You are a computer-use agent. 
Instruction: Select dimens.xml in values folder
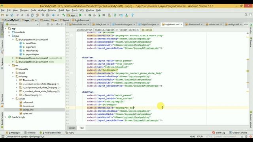[28, 106]
